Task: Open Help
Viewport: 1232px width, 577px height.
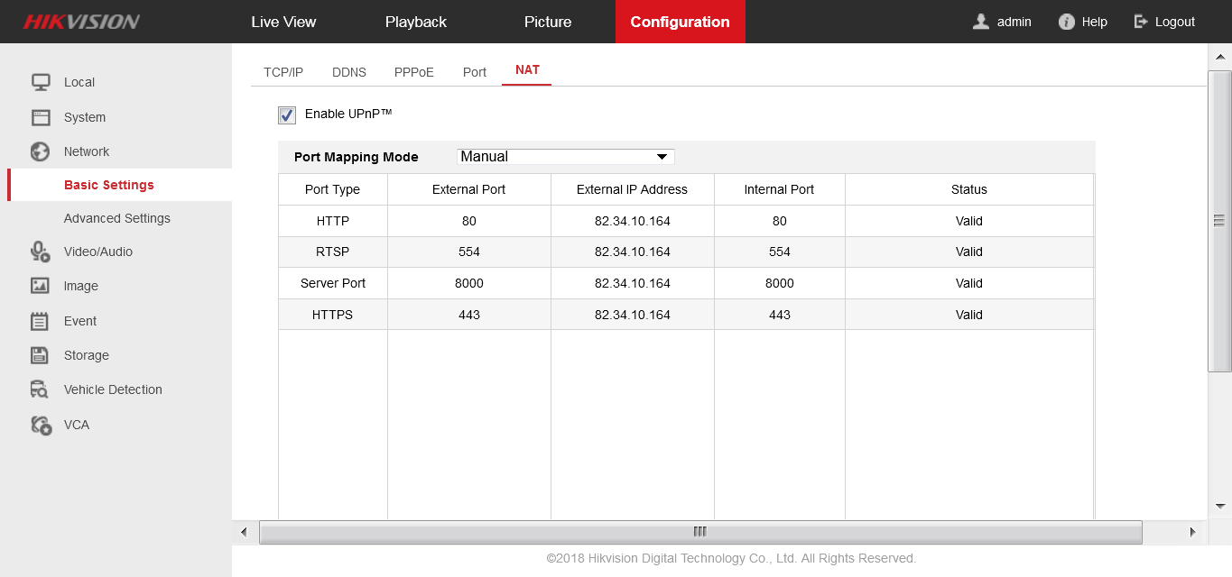Action: (1083, 21)
